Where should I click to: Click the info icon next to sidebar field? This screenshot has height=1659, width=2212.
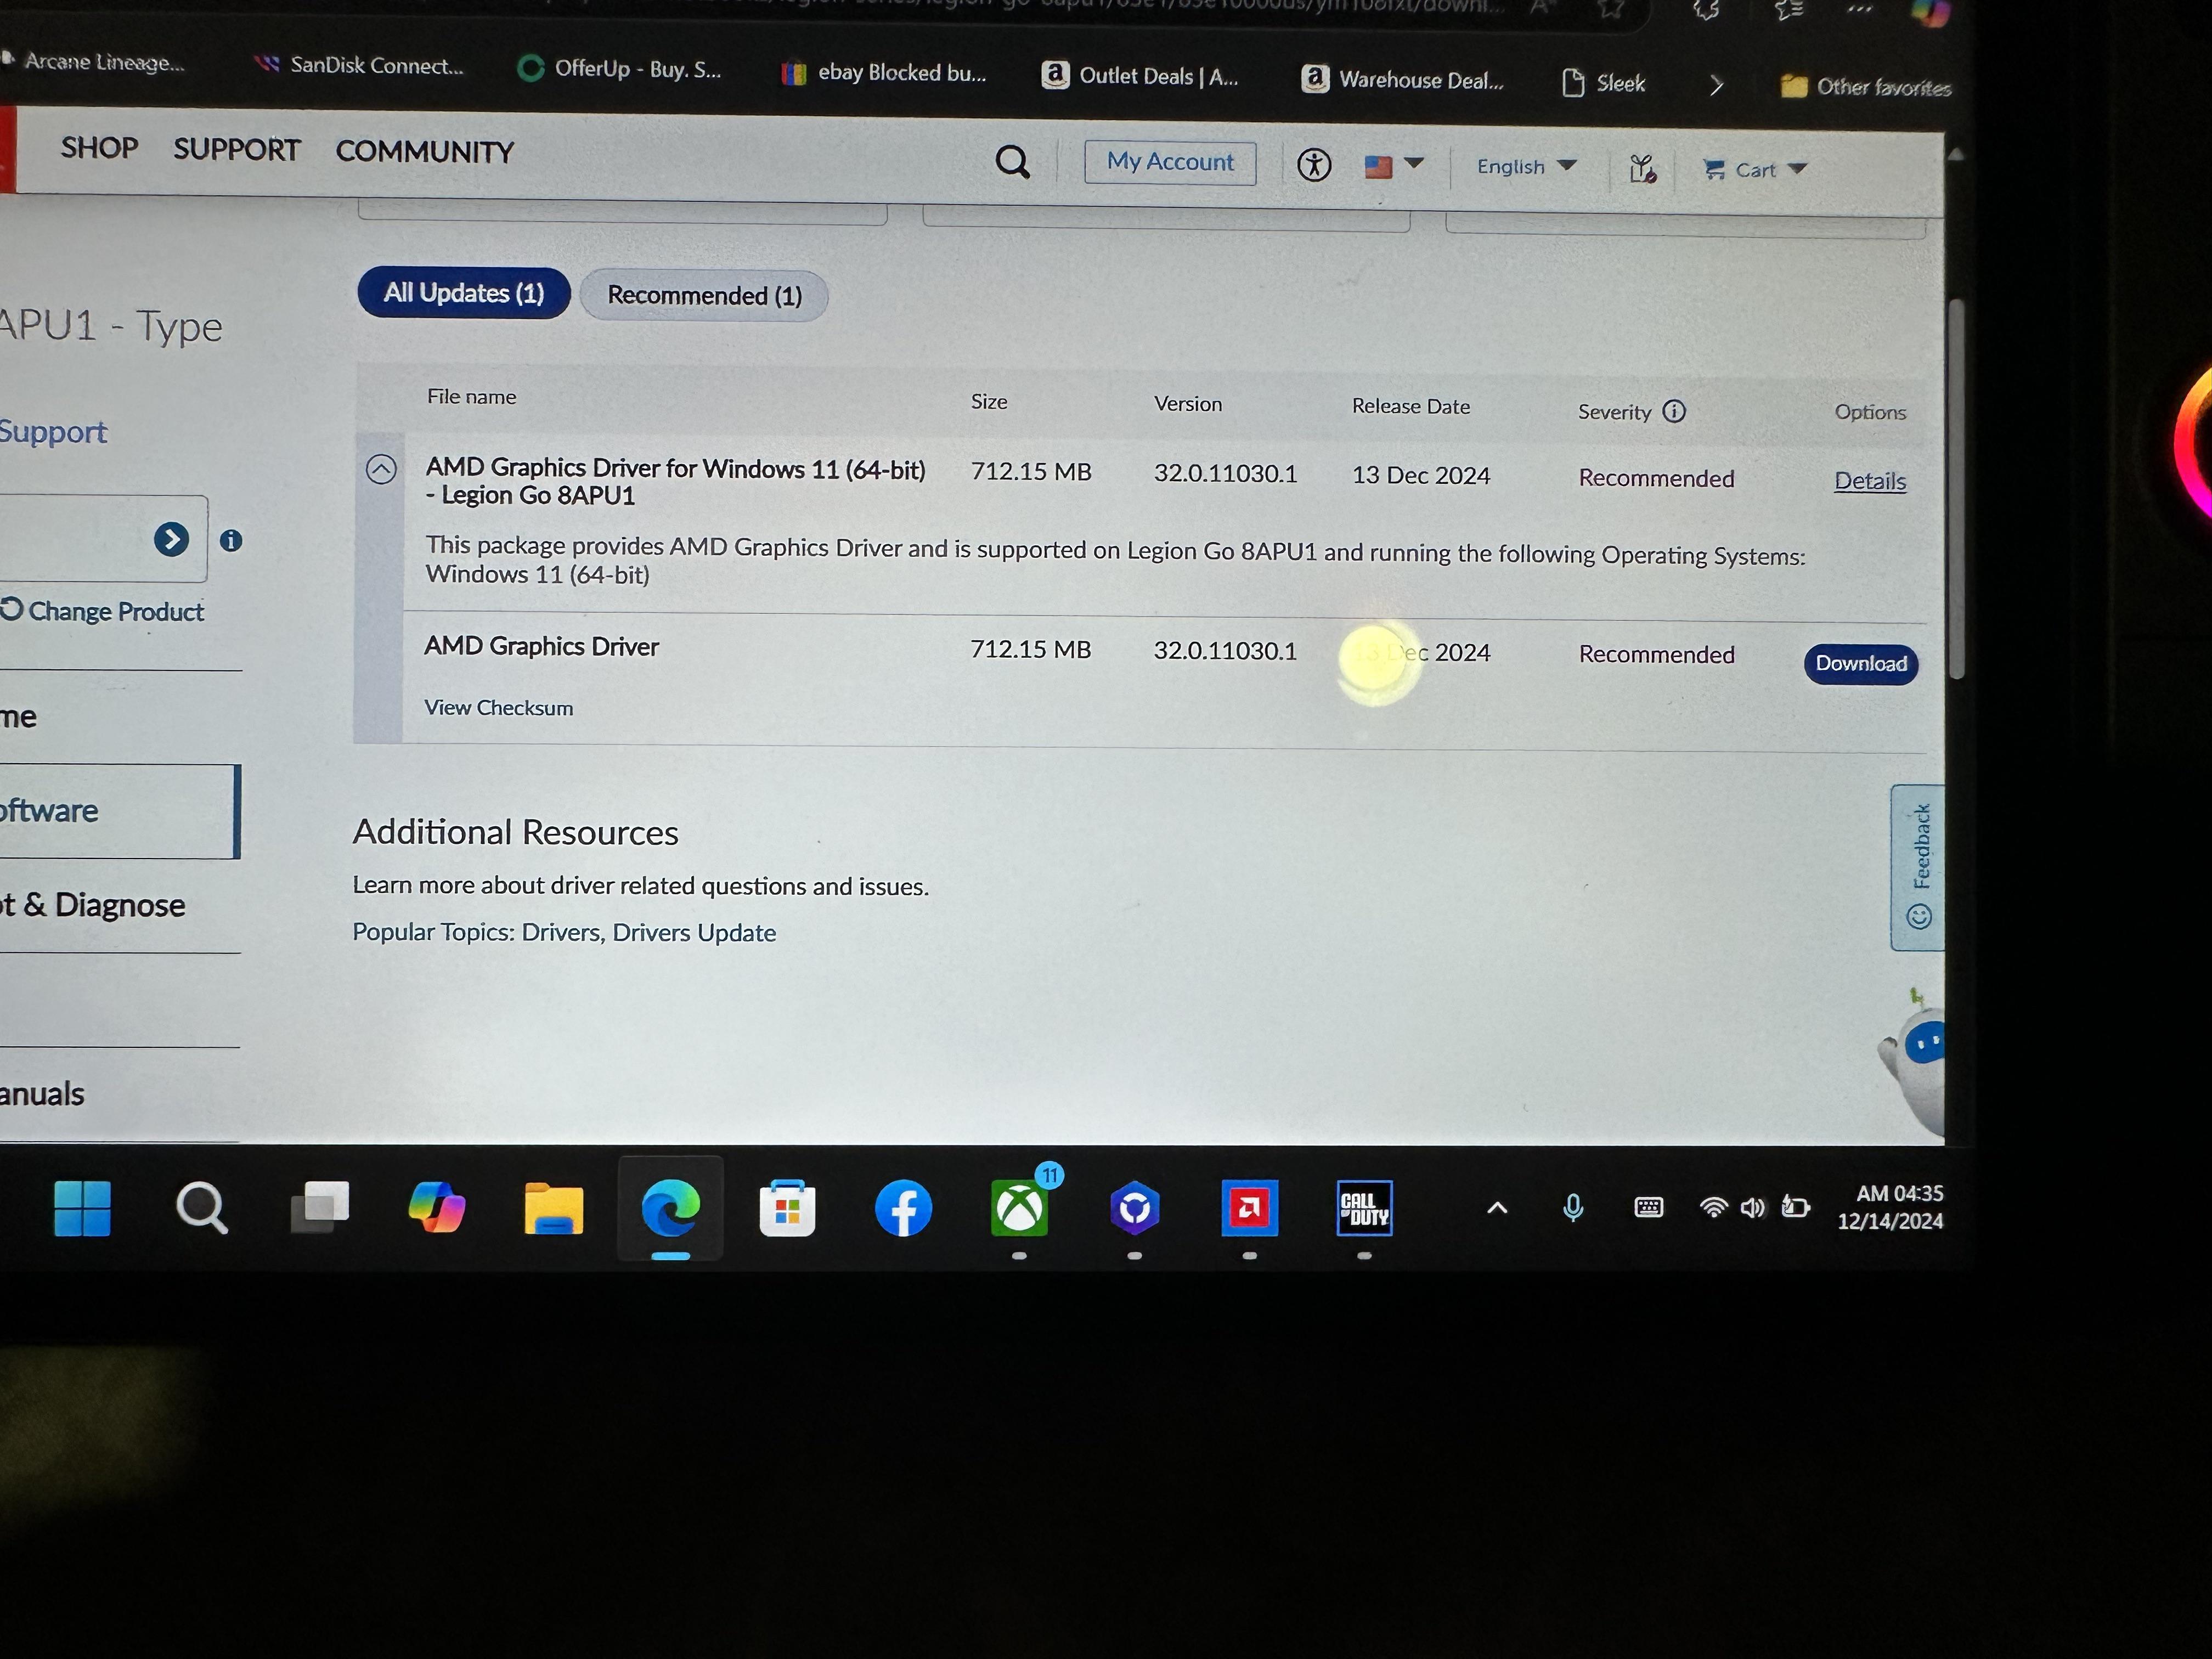(x=231, y=541)
